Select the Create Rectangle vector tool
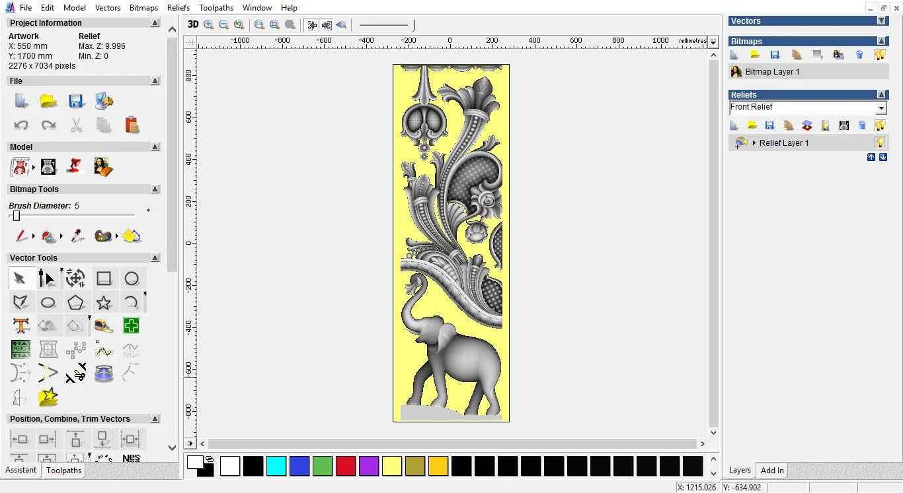903x493 pixels. pos(104,279)
